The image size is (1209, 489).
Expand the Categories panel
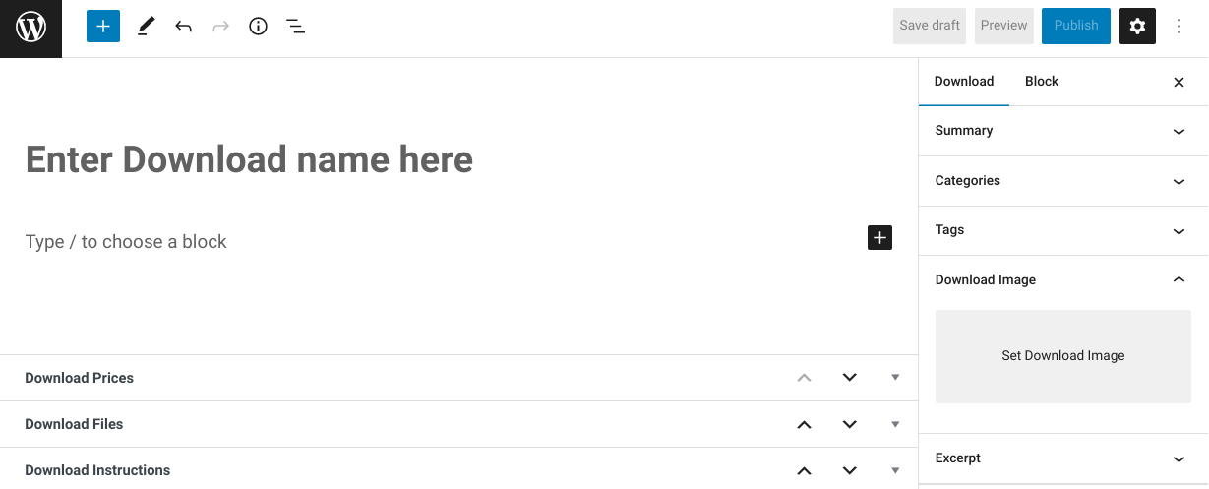pyautogui.click(x=1062, y=181)
